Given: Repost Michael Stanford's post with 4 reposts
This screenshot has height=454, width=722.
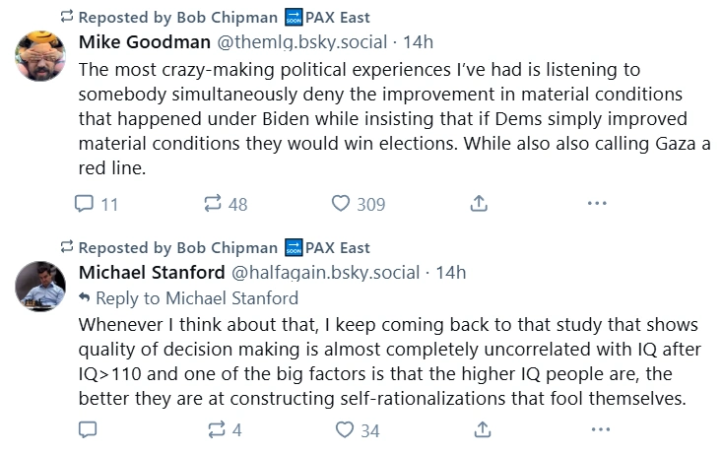Looking at the screenshot, I should pyautogui.click(x=225, y=429).
